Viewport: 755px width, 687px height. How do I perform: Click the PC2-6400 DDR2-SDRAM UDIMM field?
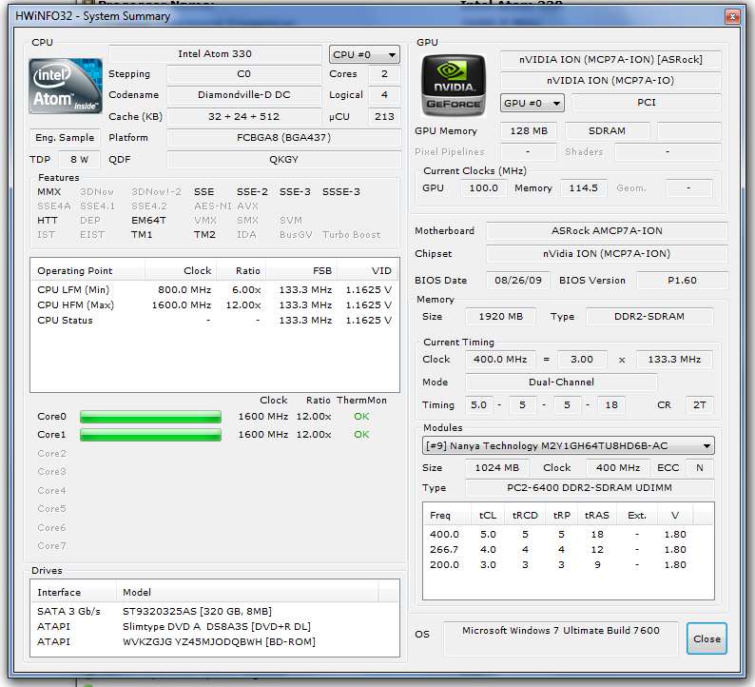point(590,488)
